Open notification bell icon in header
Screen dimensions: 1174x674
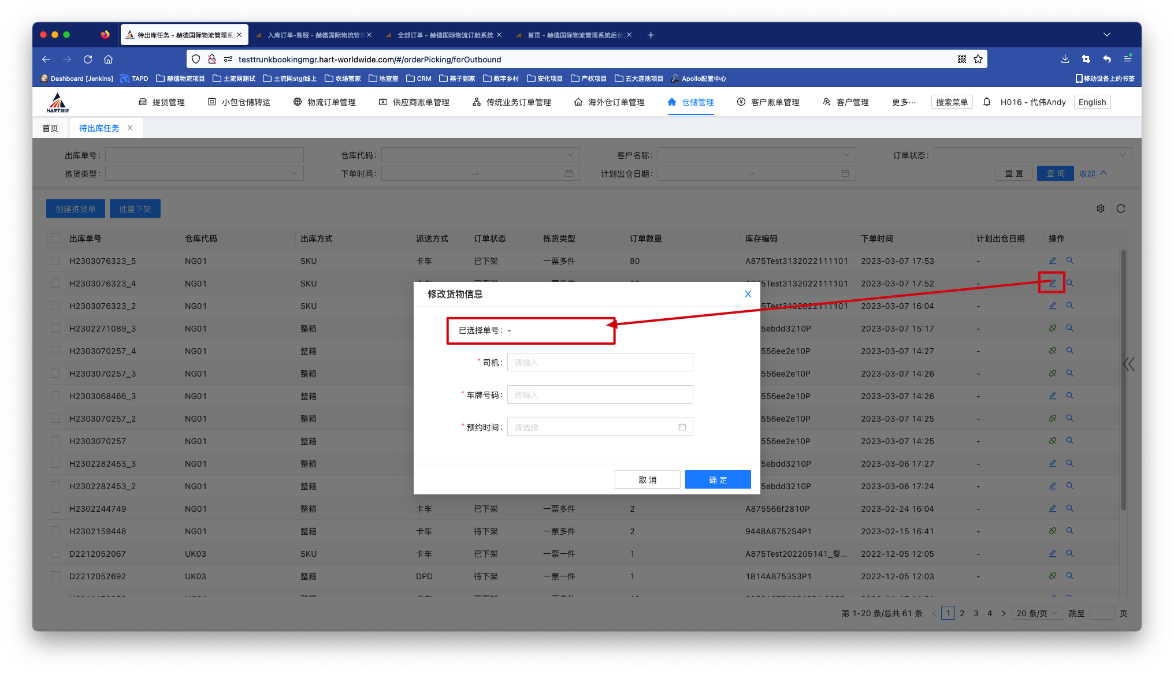(987, 102)
